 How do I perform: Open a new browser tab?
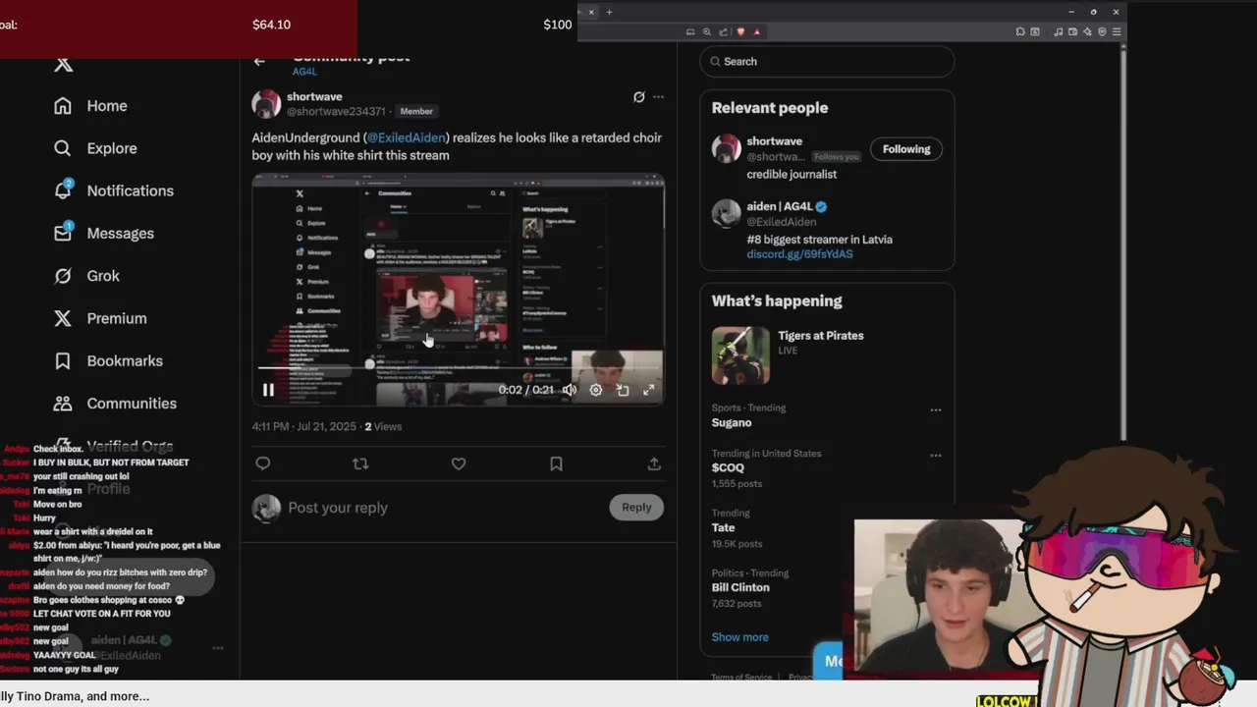[609, 12]
